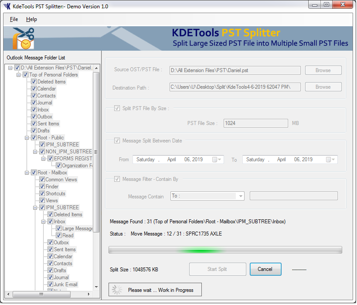Collapse the Top of Personal Folders node
Viewport: 357px width, 305px height.
point(19,75)
